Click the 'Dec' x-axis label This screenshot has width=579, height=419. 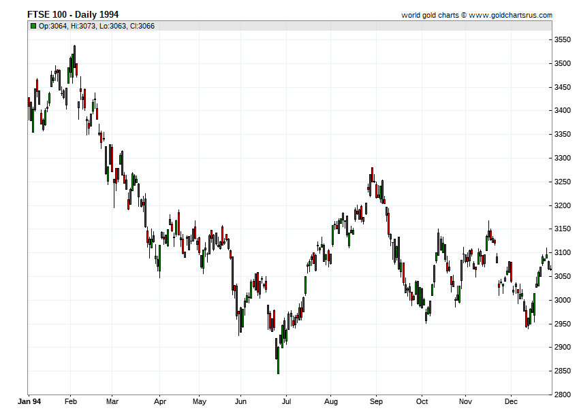click(511, 401)
